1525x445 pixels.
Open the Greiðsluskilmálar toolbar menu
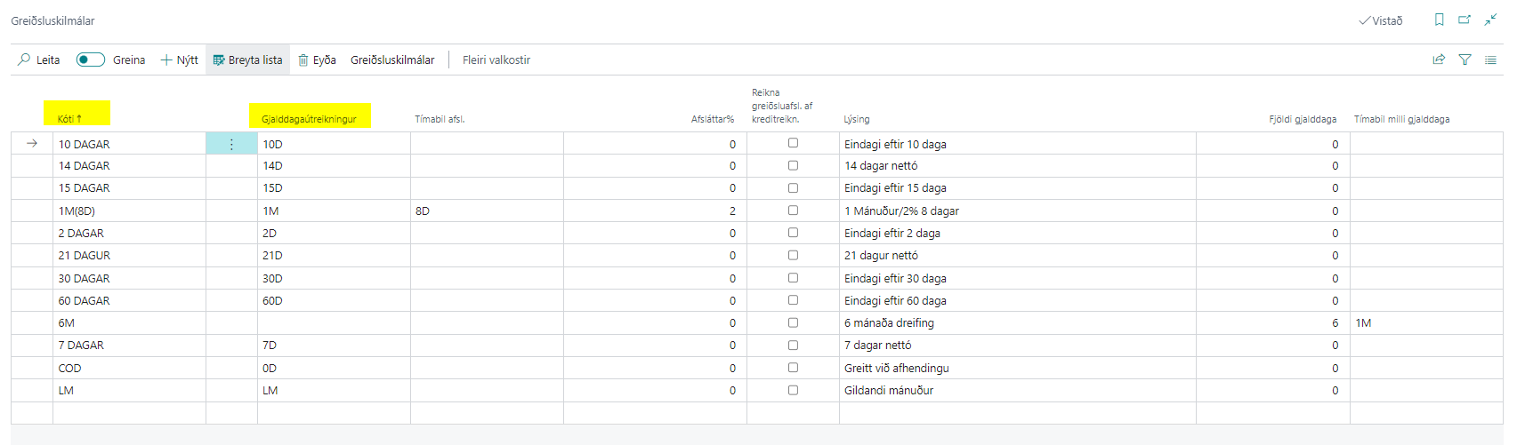(392, 60)
